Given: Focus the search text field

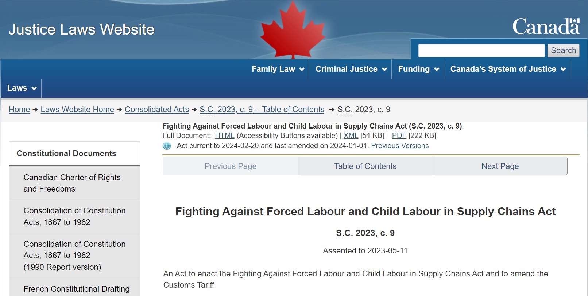Looking at the screenshot, I should click(x=481, y=51).
